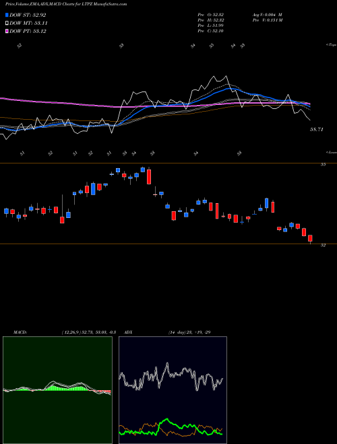Click the magenta DOW PT legend swatch
The width and height of the screenshot is (337, 444).
[7, 31]
